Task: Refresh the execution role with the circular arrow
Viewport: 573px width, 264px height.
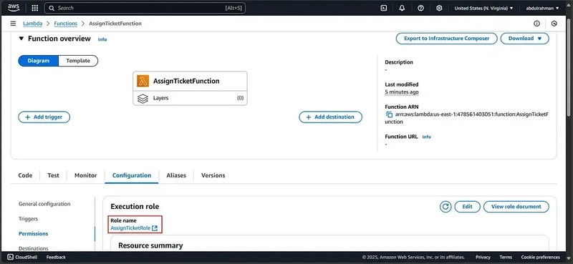Action: (x=446, y=207)
